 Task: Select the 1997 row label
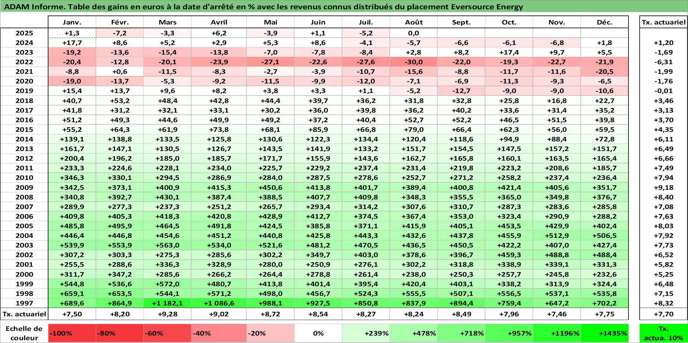coord(24,303)
